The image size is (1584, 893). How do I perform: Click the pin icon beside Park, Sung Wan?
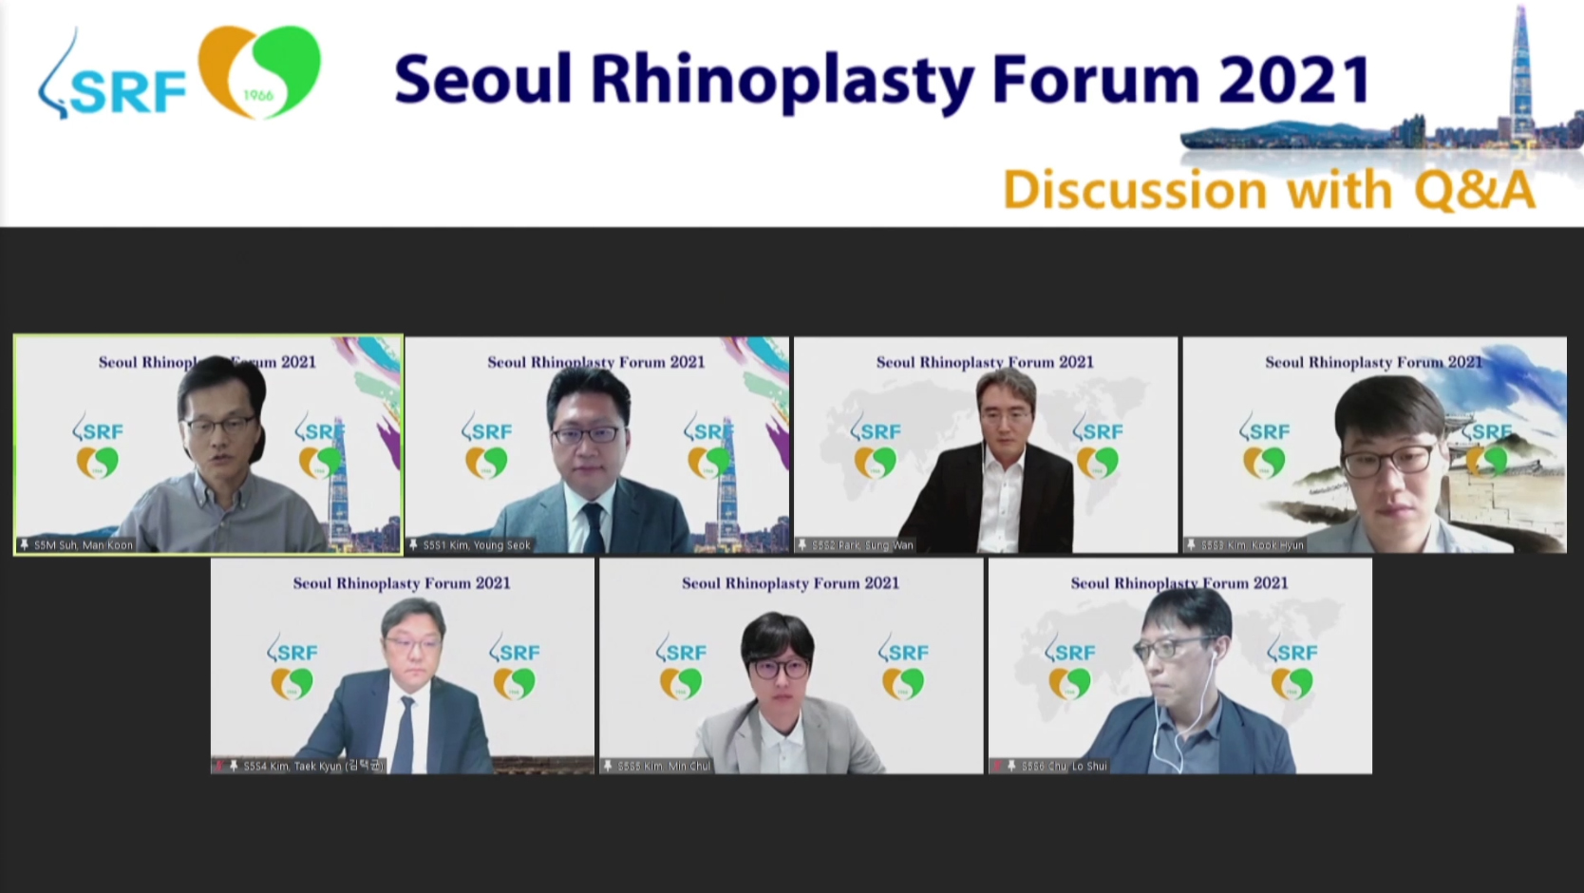coord(802,544)
